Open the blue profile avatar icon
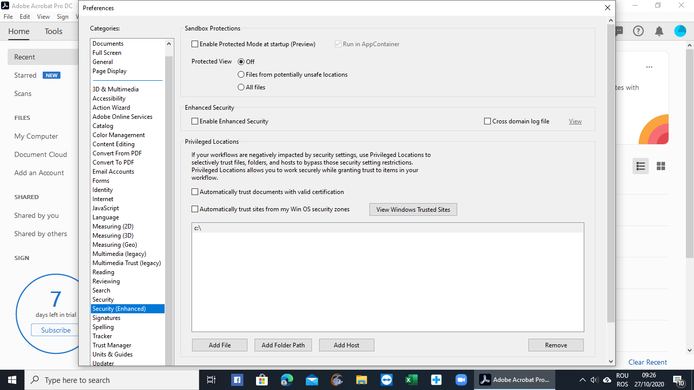The width and height of the screenshot is (694, 390). (x=680, y=31)
